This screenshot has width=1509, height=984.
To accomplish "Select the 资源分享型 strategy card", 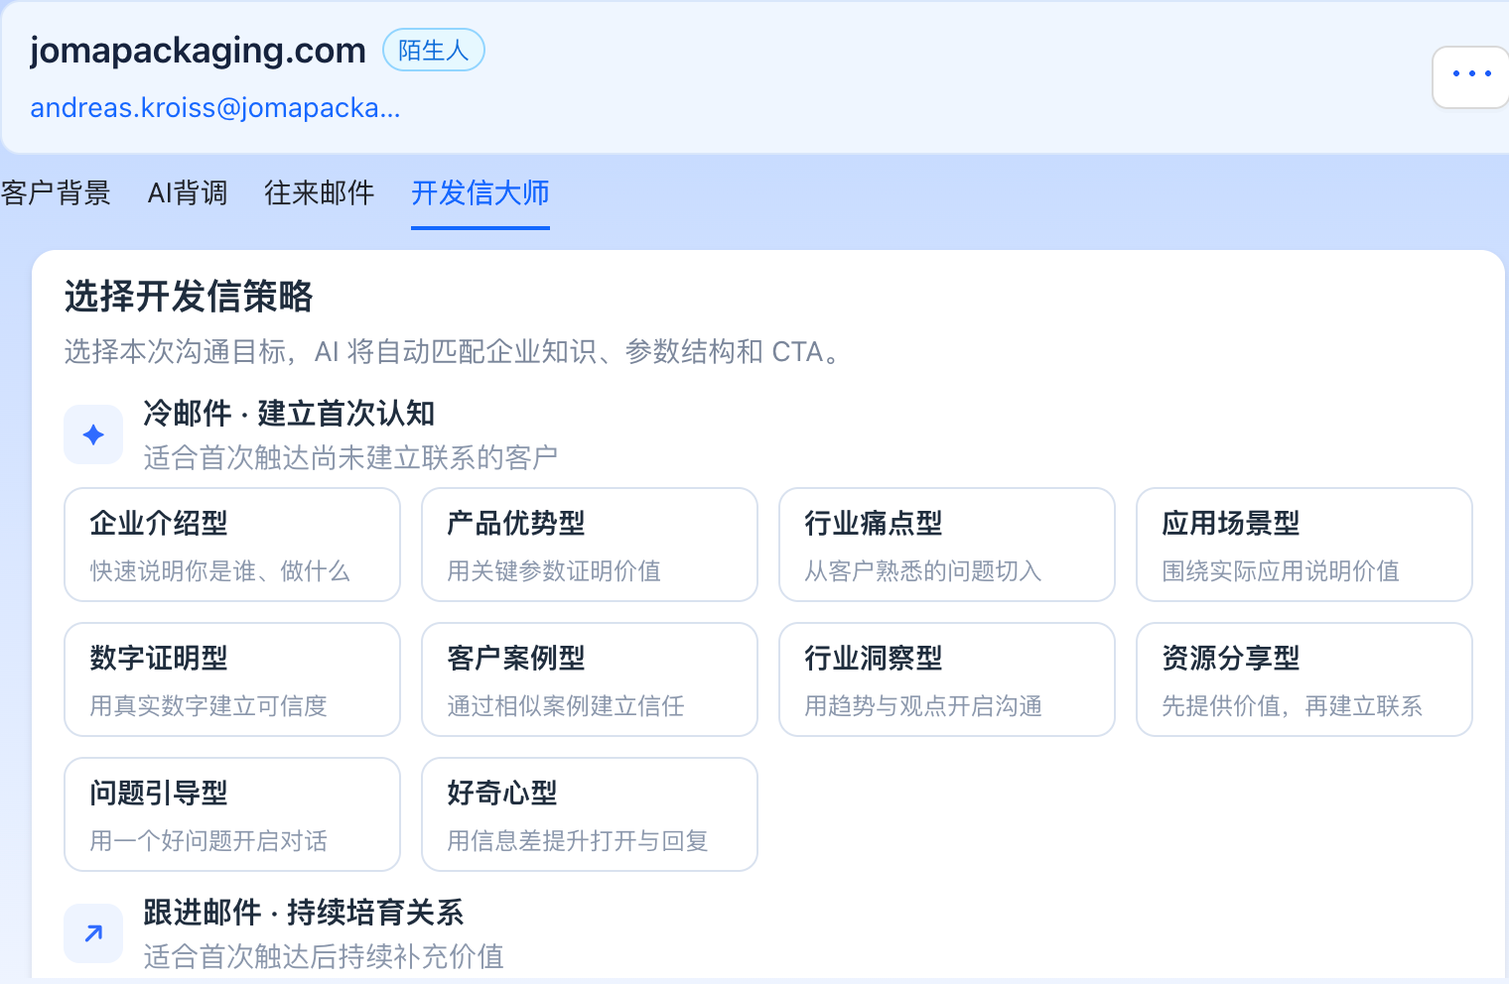I will tap(1304, 679).
